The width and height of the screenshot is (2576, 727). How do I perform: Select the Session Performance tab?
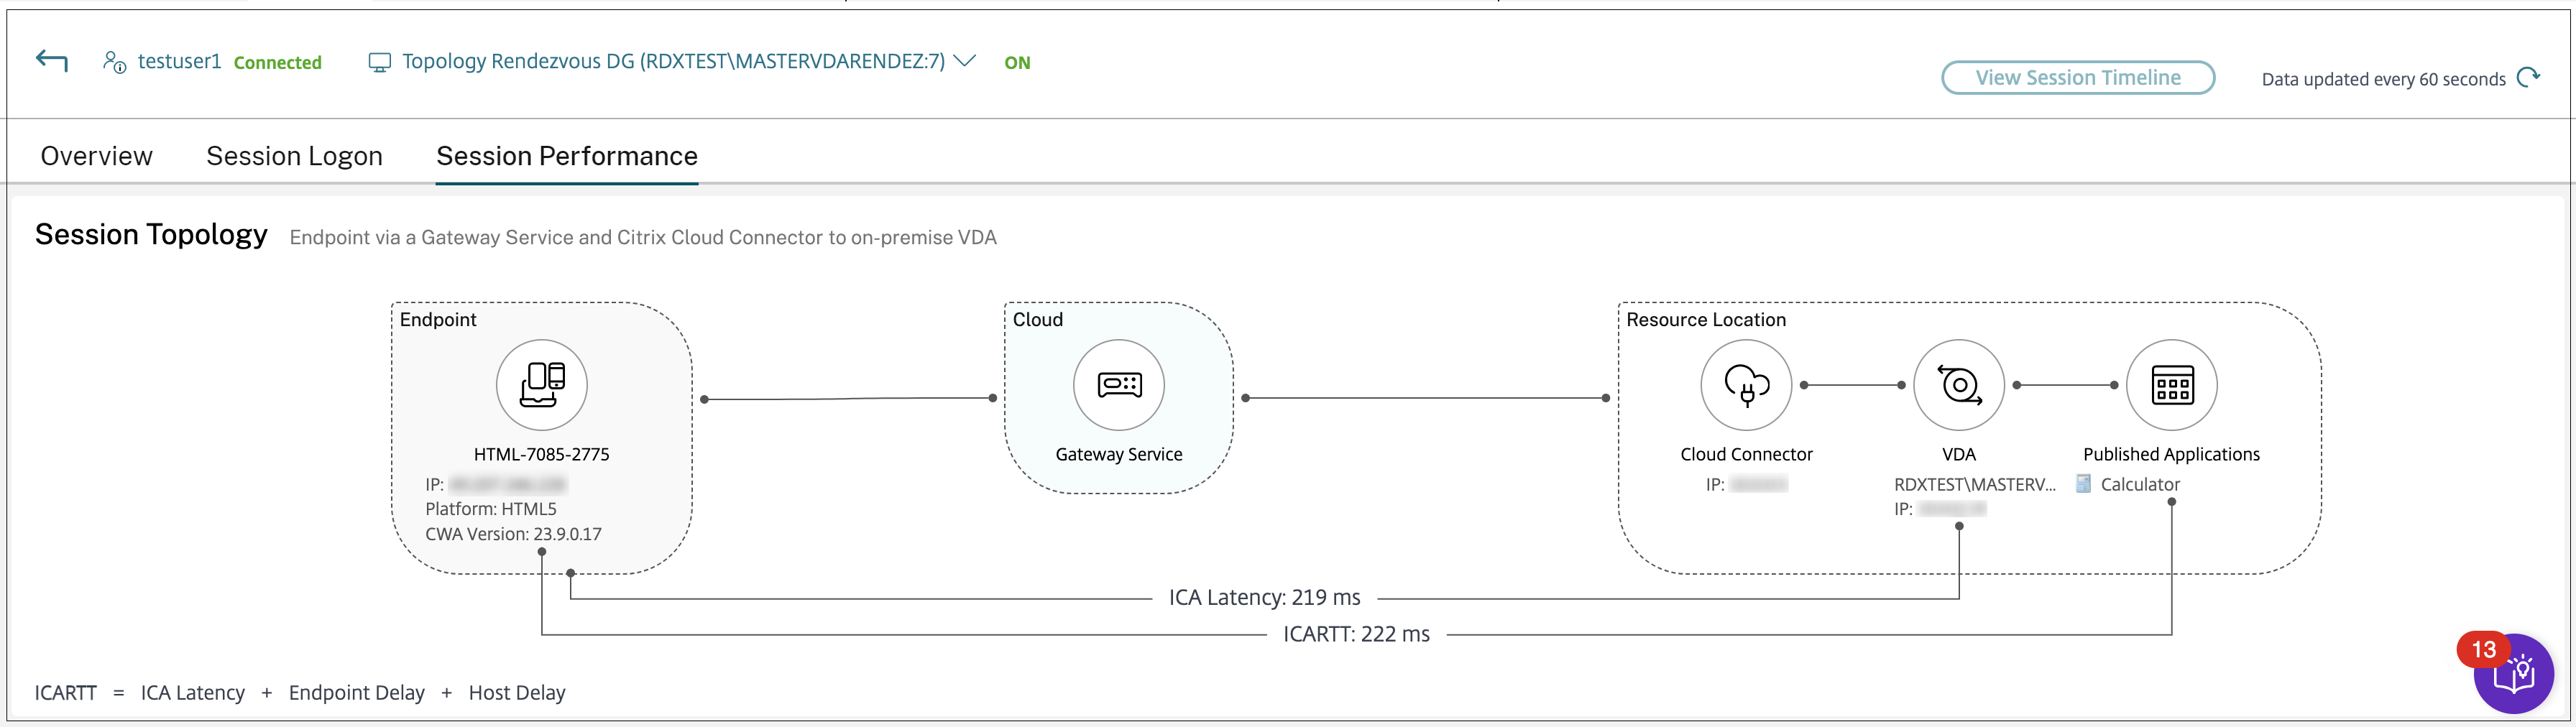point(567,156)
